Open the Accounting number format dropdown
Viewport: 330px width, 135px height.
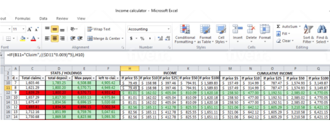click(169, 29)
